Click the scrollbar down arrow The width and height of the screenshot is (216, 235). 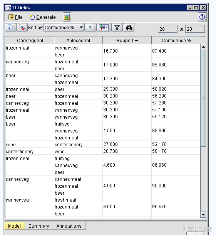coord(203,215)
